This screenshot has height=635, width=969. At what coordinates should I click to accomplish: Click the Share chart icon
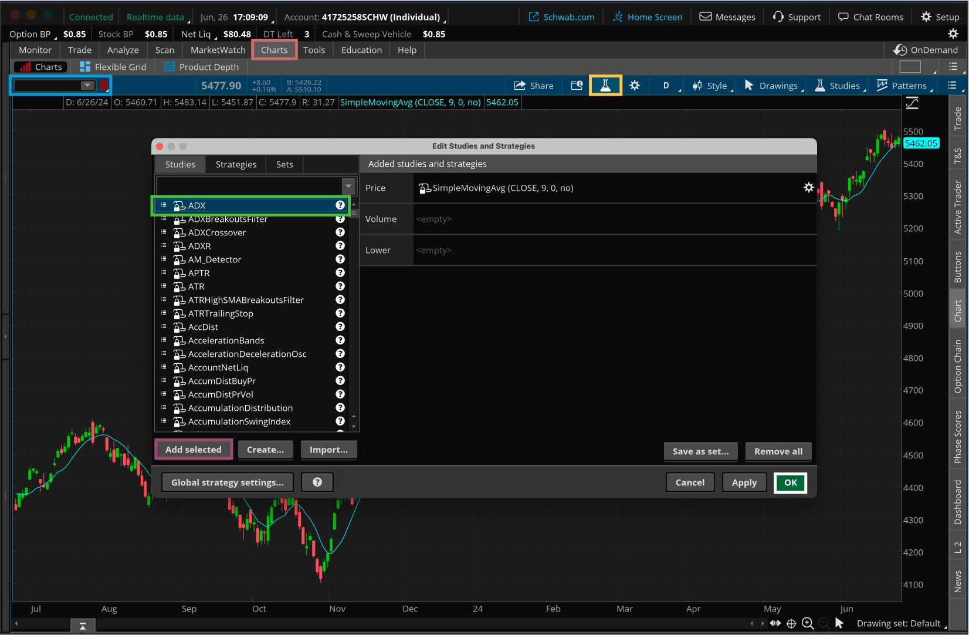(533, 86)
